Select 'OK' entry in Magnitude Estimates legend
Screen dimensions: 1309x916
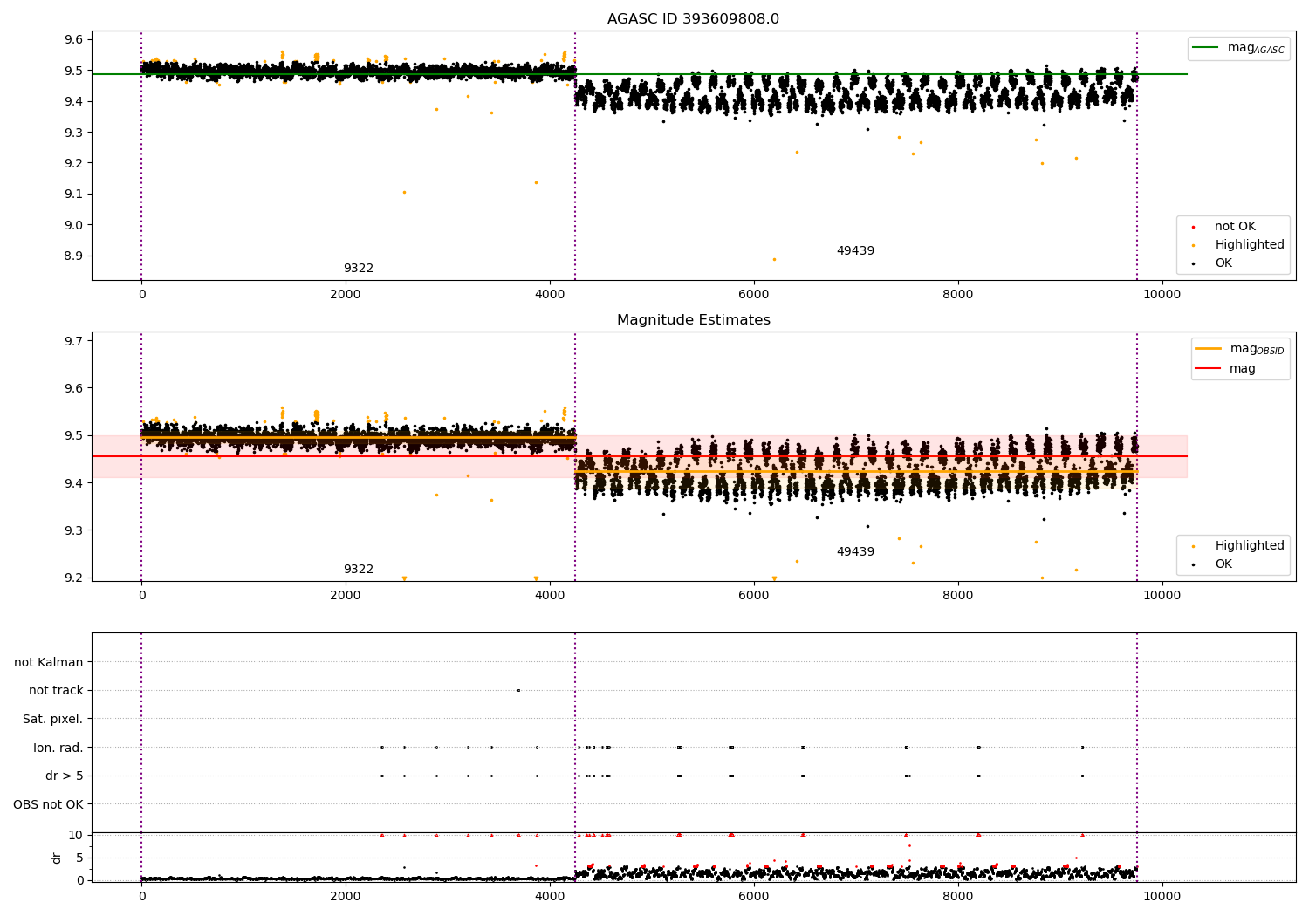click(1223, 564)
